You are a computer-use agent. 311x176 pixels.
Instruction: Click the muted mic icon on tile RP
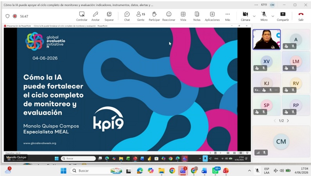click(x=293, y=112)
